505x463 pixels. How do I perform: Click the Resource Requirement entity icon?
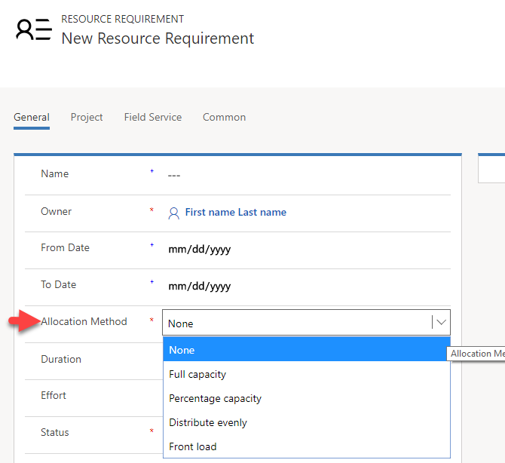pyautogui.click(x=33, y=29)
